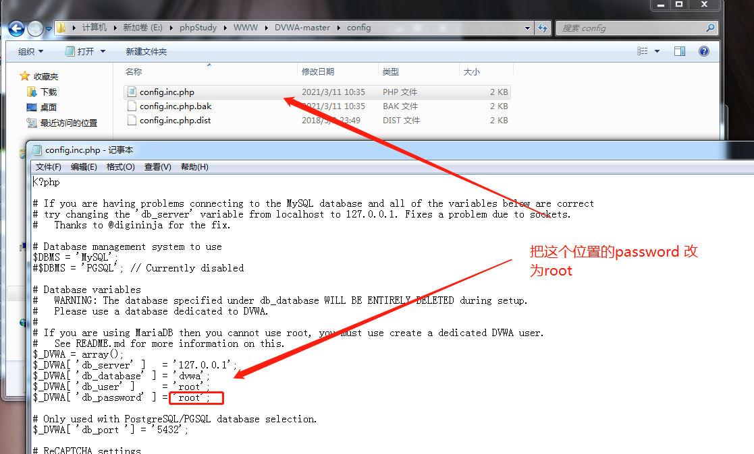Sort files by the 大小 column header
The image size is (754, 454).
tap(471, 71)
